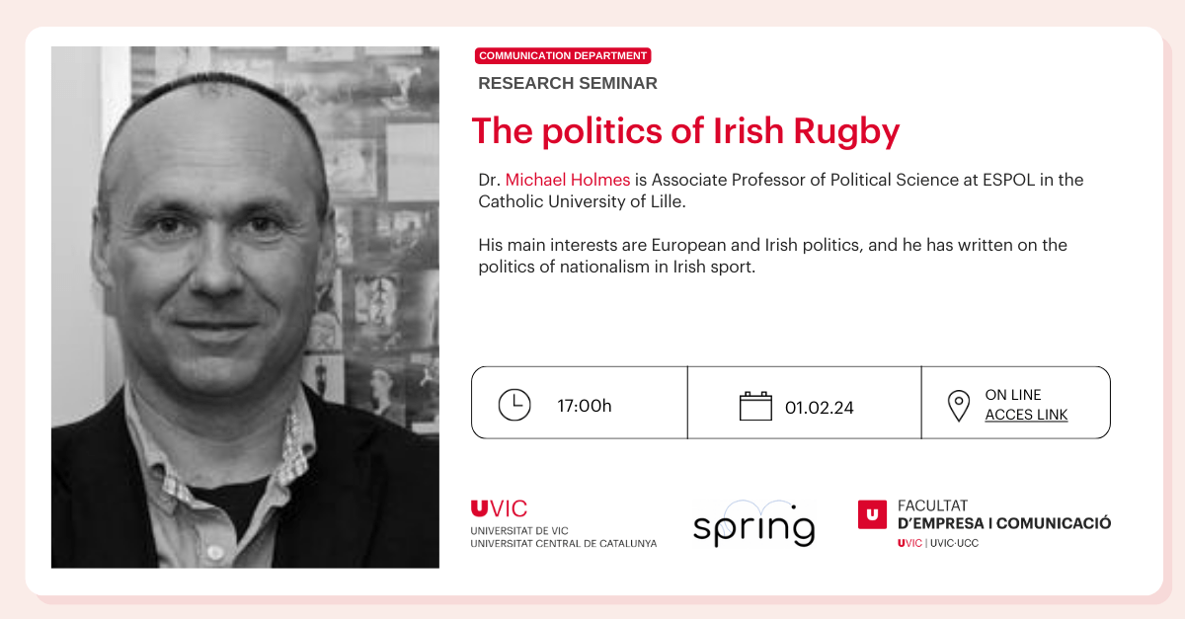Select the Communication Department red badge

tap(563, 56)
